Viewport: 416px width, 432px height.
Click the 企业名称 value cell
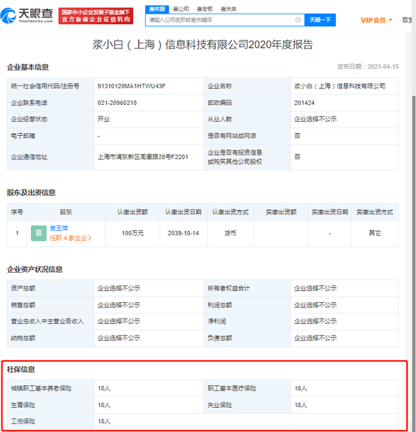344,86
